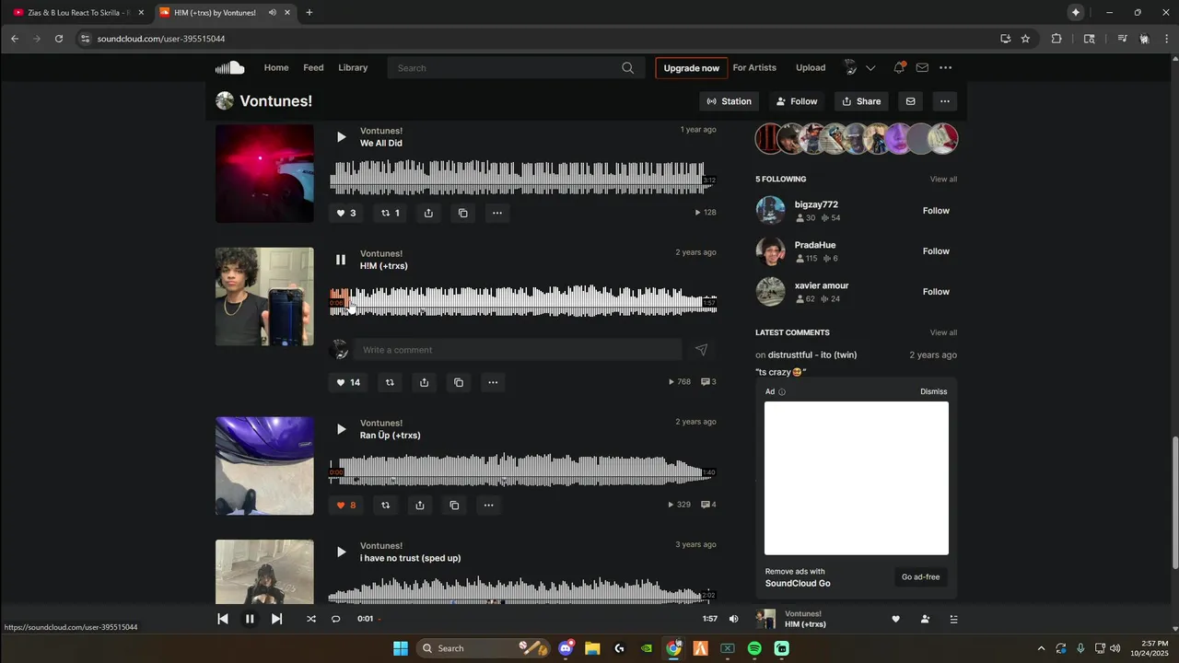This screenshot has height=663, width=1179.
Task: Repost the H!M (+trxs) track
Action: (390, 382)
